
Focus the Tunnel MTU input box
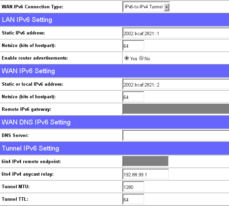pos(133,186)
